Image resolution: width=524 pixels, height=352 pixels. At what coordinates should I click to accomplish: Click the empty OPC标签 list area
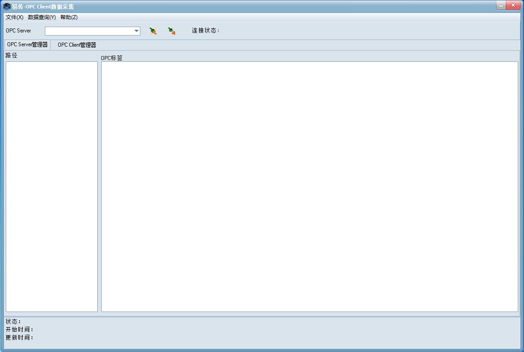pyautogui.click(x=310, y=186)
